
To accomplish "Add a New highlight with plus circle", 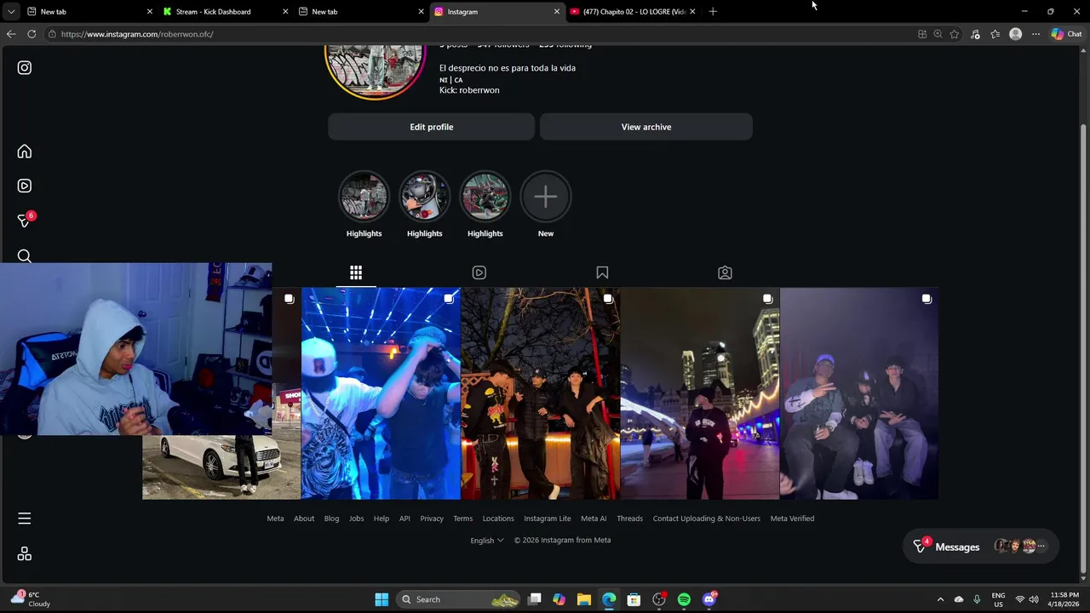I will click(x=546, y=196).
